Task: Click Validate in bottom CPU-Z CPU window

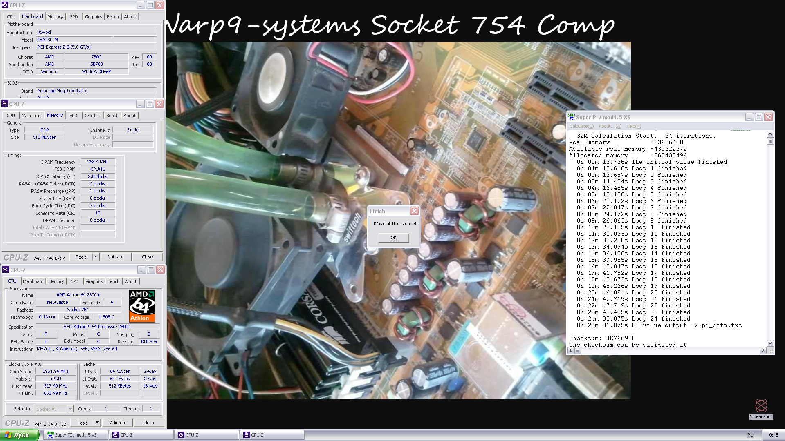Action: 117,423
